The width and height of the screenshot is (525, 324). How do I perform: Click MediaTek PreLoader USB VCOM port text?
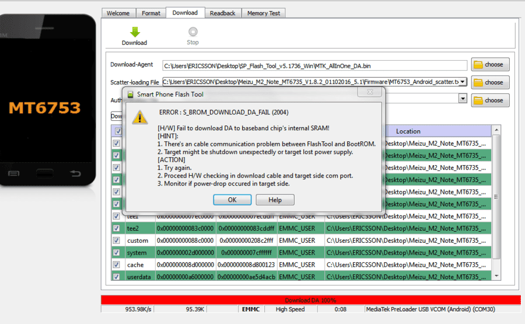click(430, 309)
